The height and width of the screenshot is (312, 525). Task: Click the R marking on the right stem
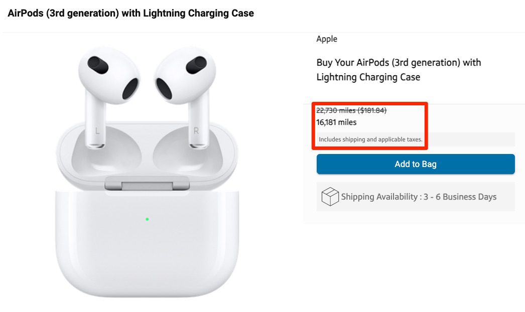pyautogui.click(x=197, y=129)
